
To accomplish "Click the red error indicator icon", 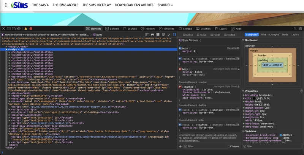I will tap(31, 28).
